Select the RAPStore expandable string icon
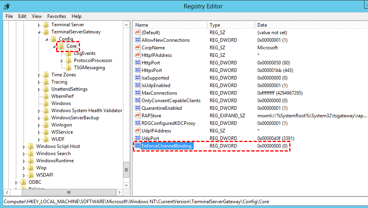Viewport: 368px width, 208px height. pos(138,116)
